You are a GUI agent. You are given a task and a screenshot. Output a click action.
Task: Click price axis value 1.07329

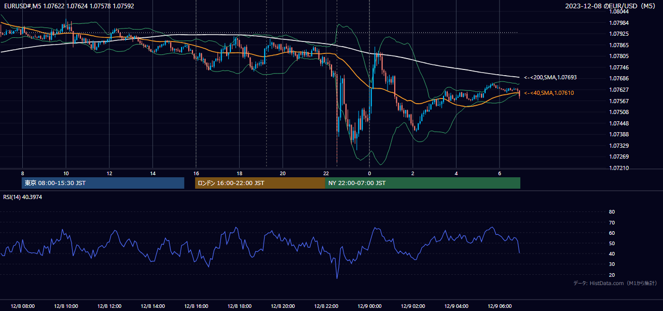[618, 146]
